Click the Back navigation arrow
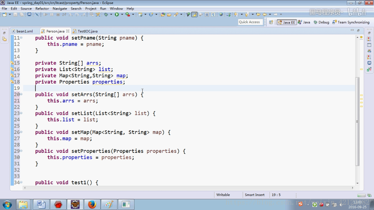Screen dimensions: 374x210 point(265,15)
